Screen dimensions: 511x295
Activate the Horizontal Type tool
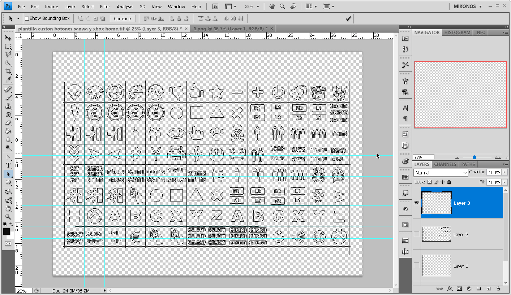tap(8, 165)
